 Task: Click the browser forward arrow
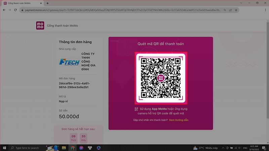coord(10,10)
